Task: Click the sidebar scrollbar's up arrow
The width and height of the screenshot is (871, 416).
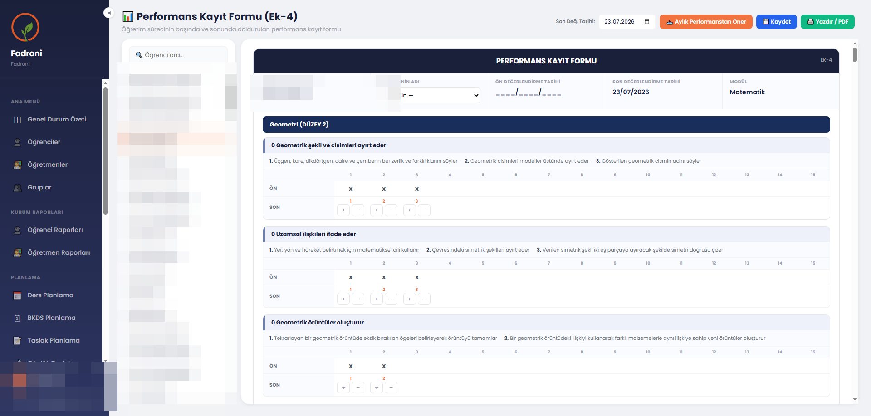Action: (x=105, y=83)
